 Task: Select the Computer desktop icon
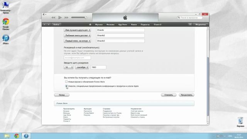[5, 7]
